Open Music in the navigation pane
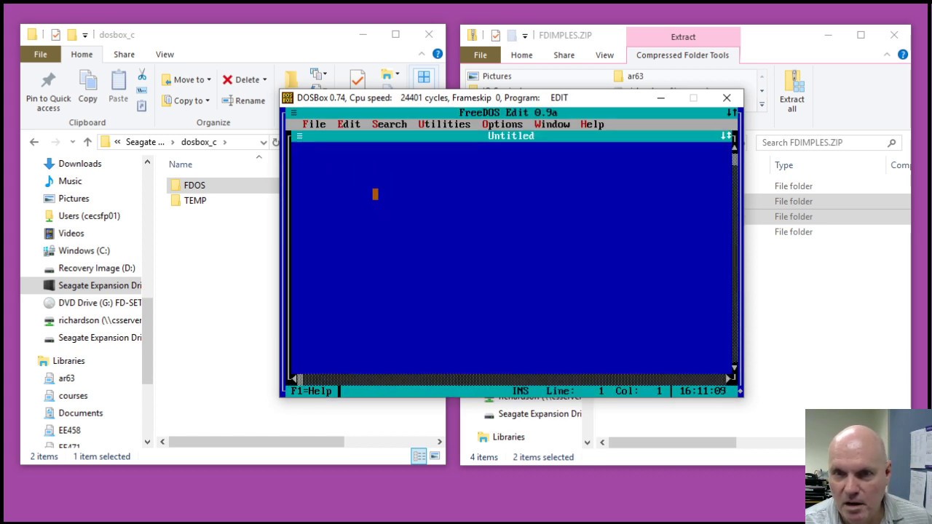This screenshot has width=932, height=524. (70, 181)
